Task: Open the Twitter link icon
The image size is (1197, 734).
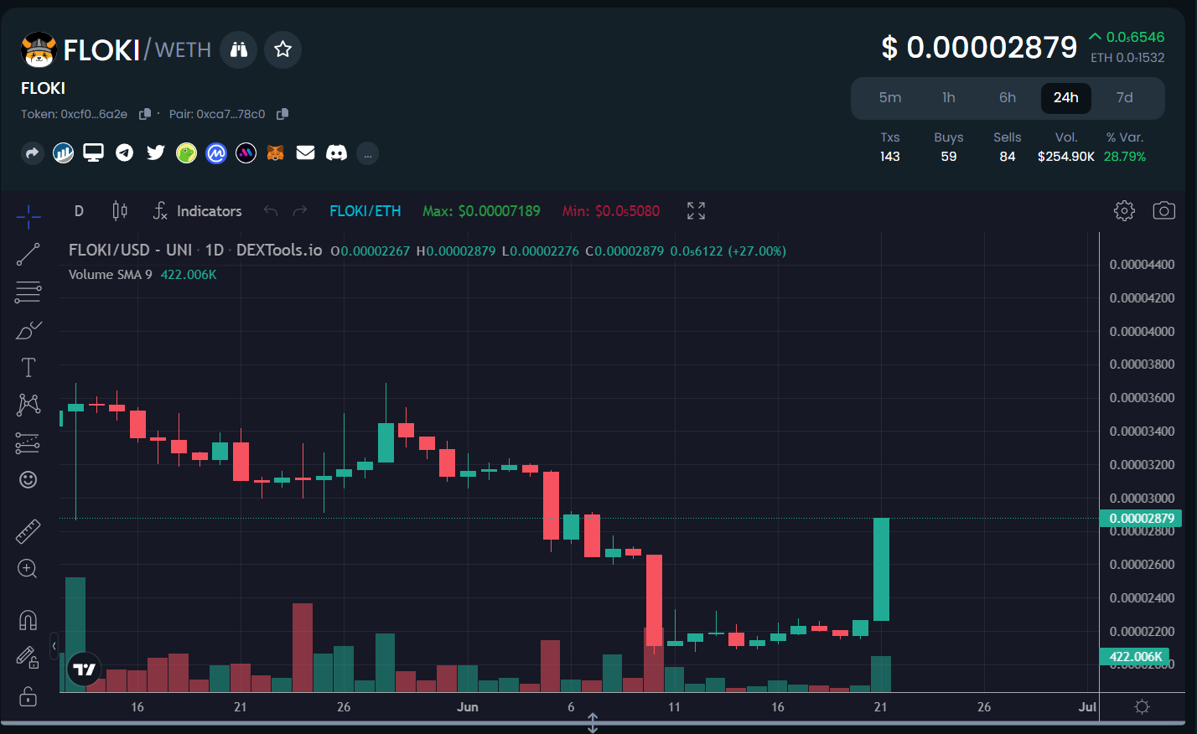Action: coord(155,152)
